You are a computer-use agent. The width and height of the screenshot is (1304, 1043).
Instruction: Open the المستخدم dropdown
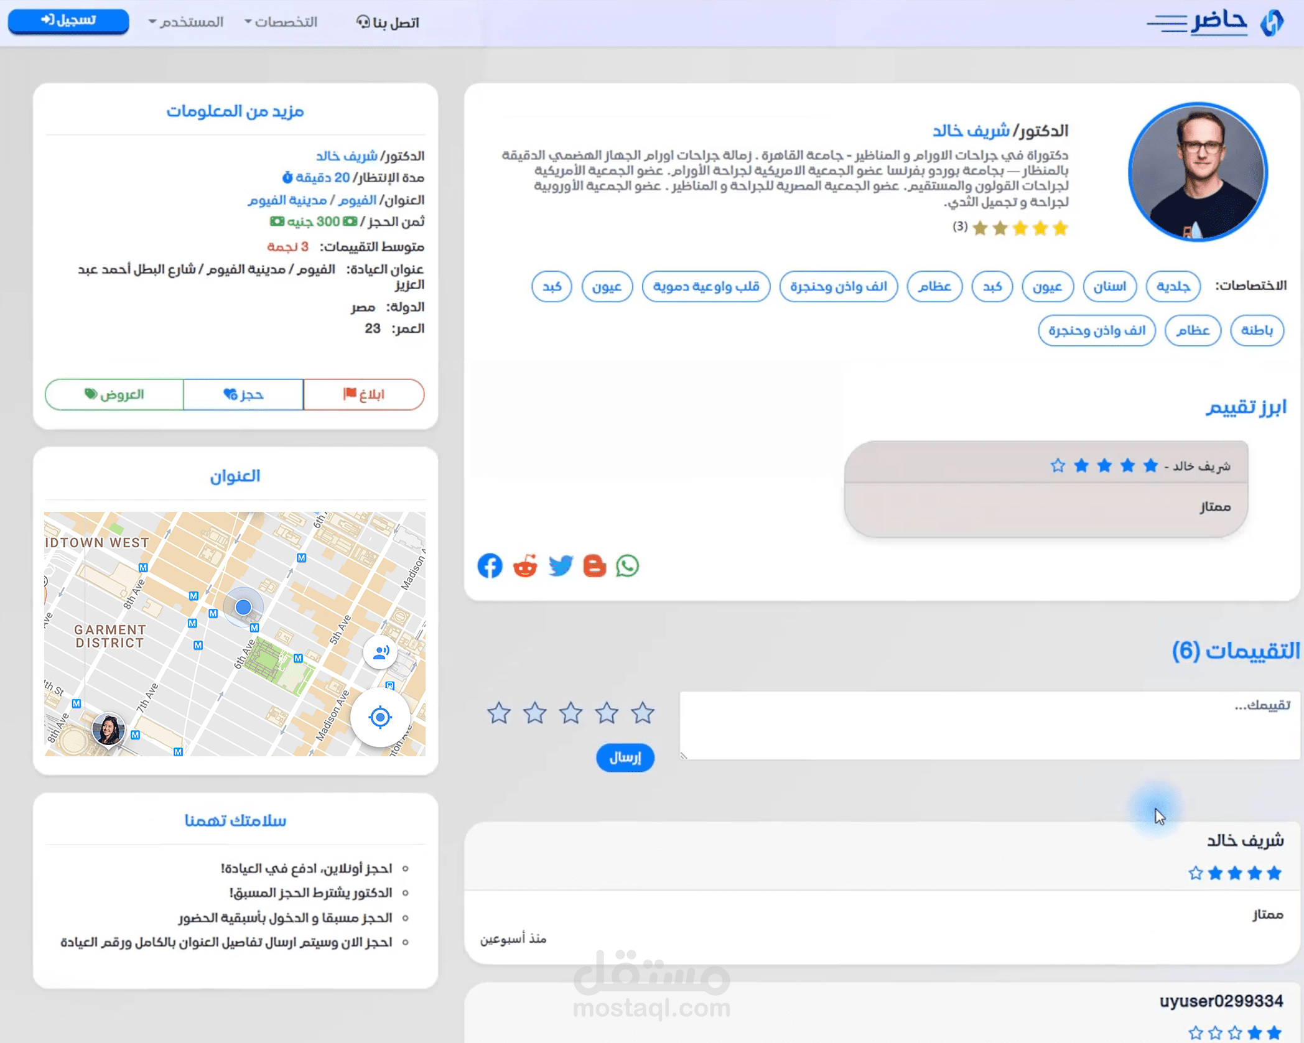(187, 22)
